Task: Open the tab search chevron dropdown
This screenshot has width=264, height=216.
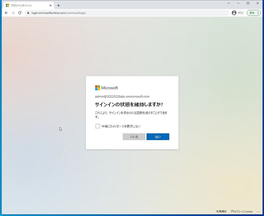Action: pos(228,3)
